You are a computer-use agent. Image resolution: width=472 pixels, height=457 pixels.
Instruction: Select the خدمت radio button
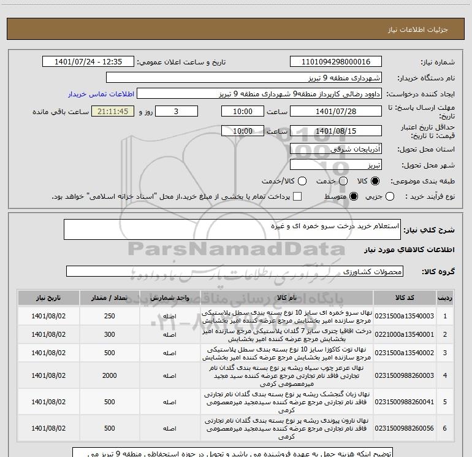[x=343, y=181]
